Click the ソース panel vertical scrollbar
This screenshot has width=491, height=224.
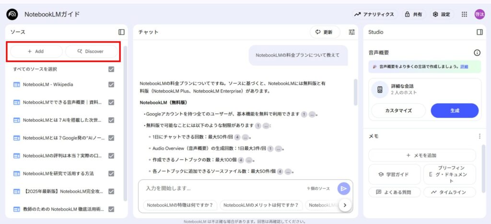[x=125, y=123]
